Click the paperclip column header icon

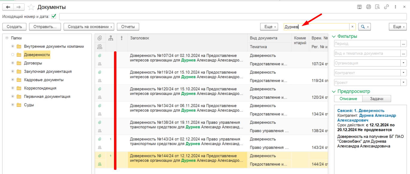pyautogui.click(x=100, y=38)
